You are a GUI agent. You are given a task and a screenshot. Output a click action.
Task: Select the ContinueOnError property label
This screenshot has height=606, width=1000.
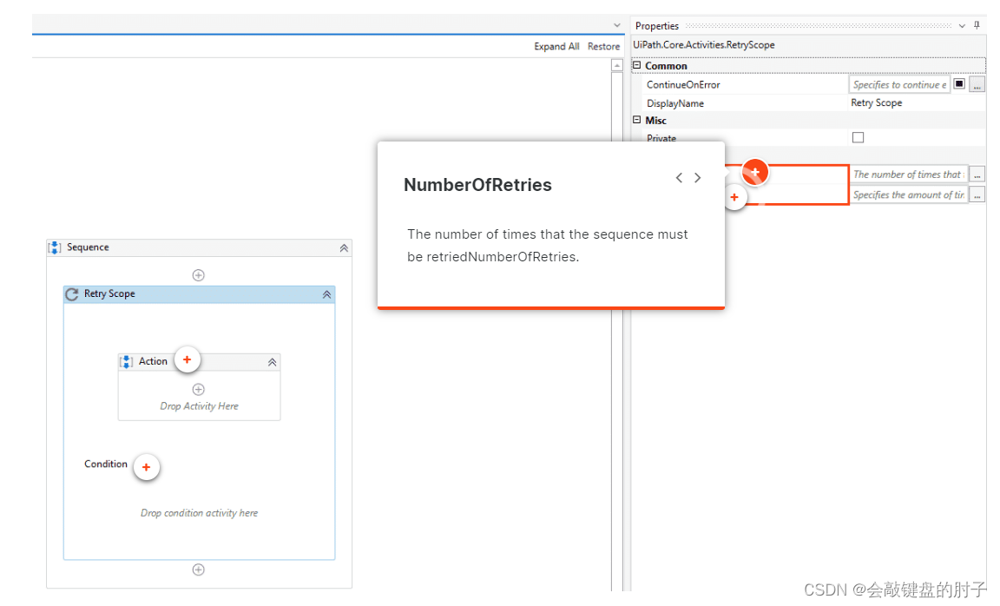click(683, 85)
